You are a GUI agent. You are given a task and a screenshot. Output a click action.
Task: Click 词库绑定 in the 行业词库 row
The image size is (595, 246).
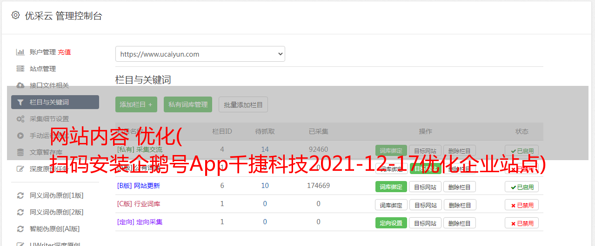tap(391, 205)
